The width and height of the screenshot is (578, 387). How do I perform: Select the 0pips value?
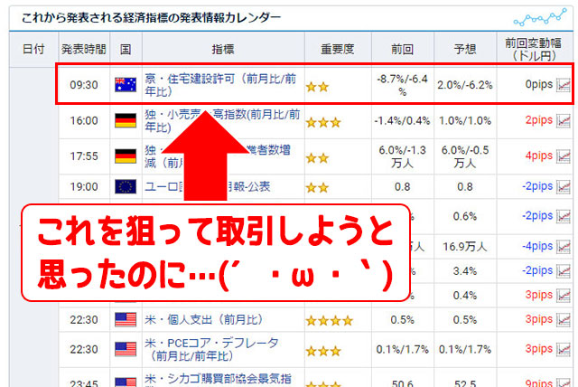click(x=538, y=84)
